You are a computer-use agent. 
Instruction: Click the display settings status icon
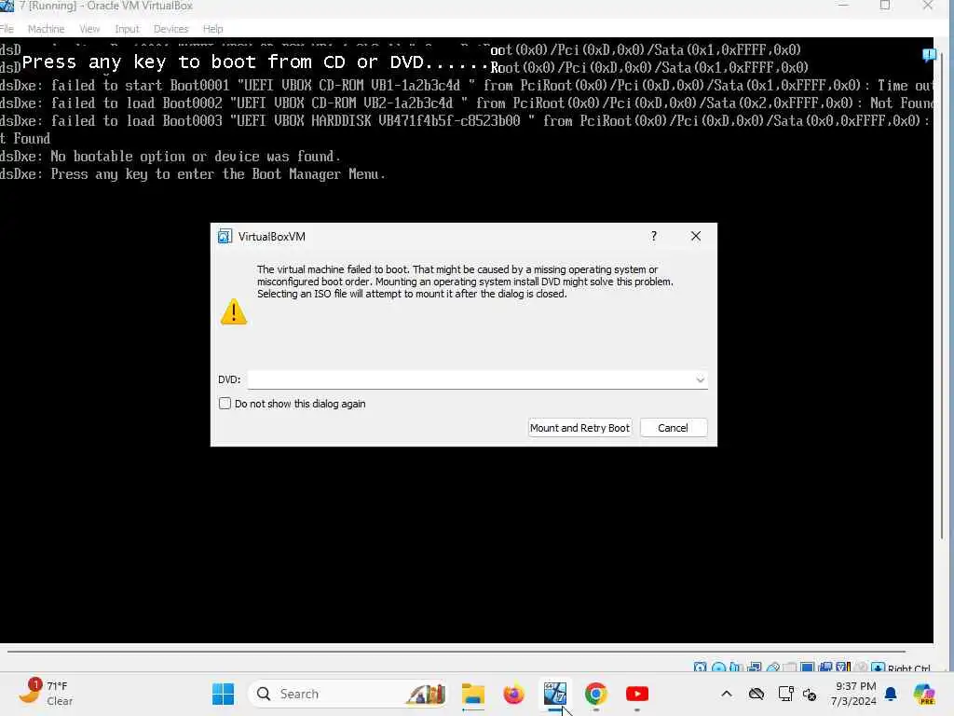click(807, 668)
